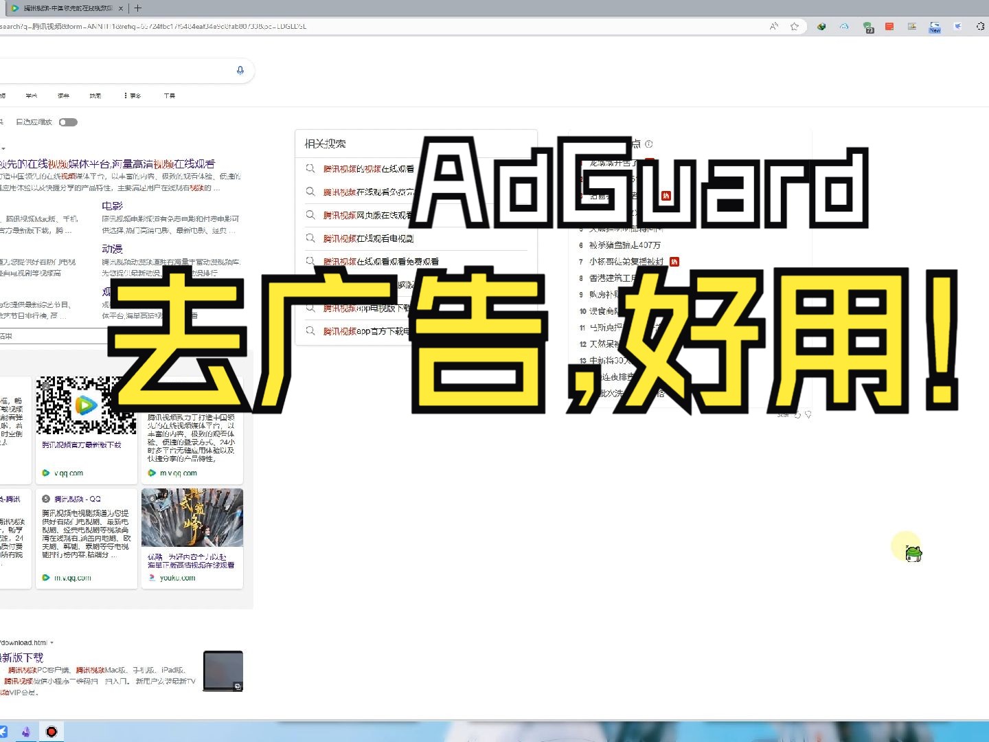The width and height of the screenshot is (989, 742).
Task: Click the laptop thumbnail beside download result
Action: coord(223,671)
